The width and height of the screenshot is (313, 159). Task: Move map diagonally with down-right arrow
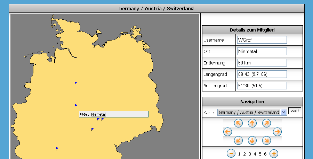point(266,140)
